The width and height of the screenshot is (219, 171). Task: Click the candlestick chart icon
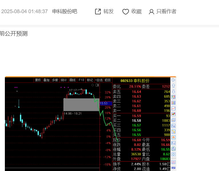(x=173, y=114)
